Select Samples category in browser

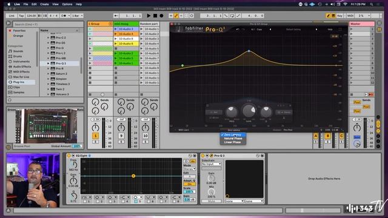click(x=19, y=92)
